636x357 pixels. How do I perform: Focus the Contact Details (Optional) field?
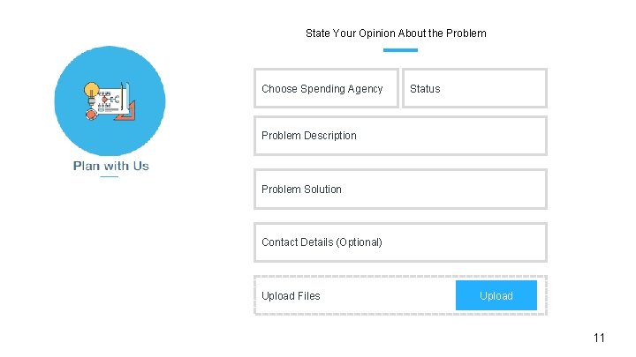400,242
